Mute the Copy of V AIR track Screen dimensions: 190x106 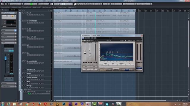[23, 37]
